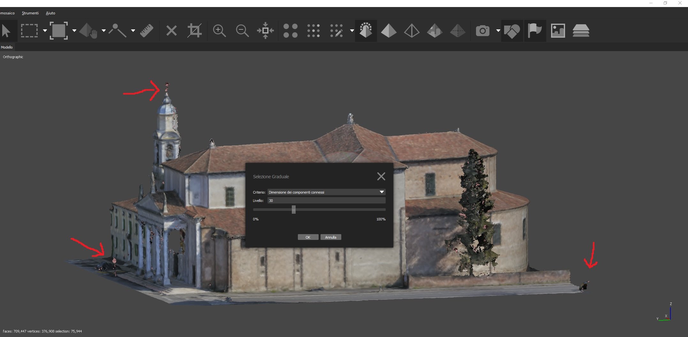The width and height of the screenshot is (688, 337).
Task: Click the Crop selection icon
Action: tap(194, 31)
